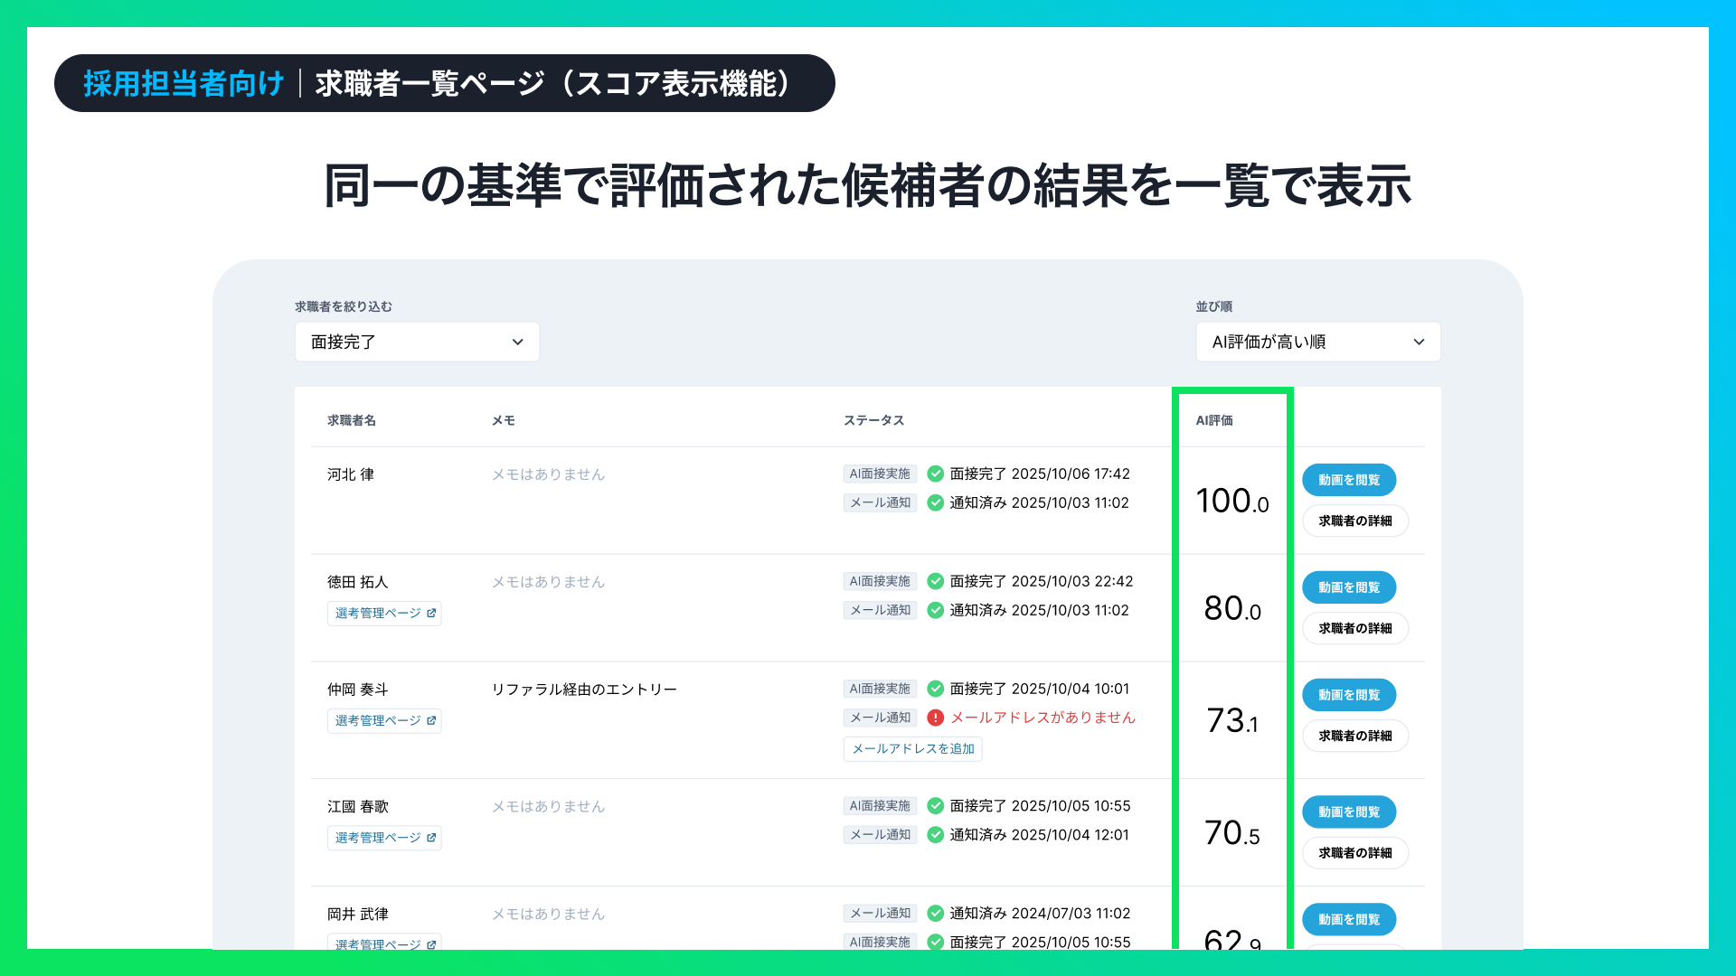
Task: Open the 面接完了 applicant filter dropdown
Action: [x=417, y=342]
